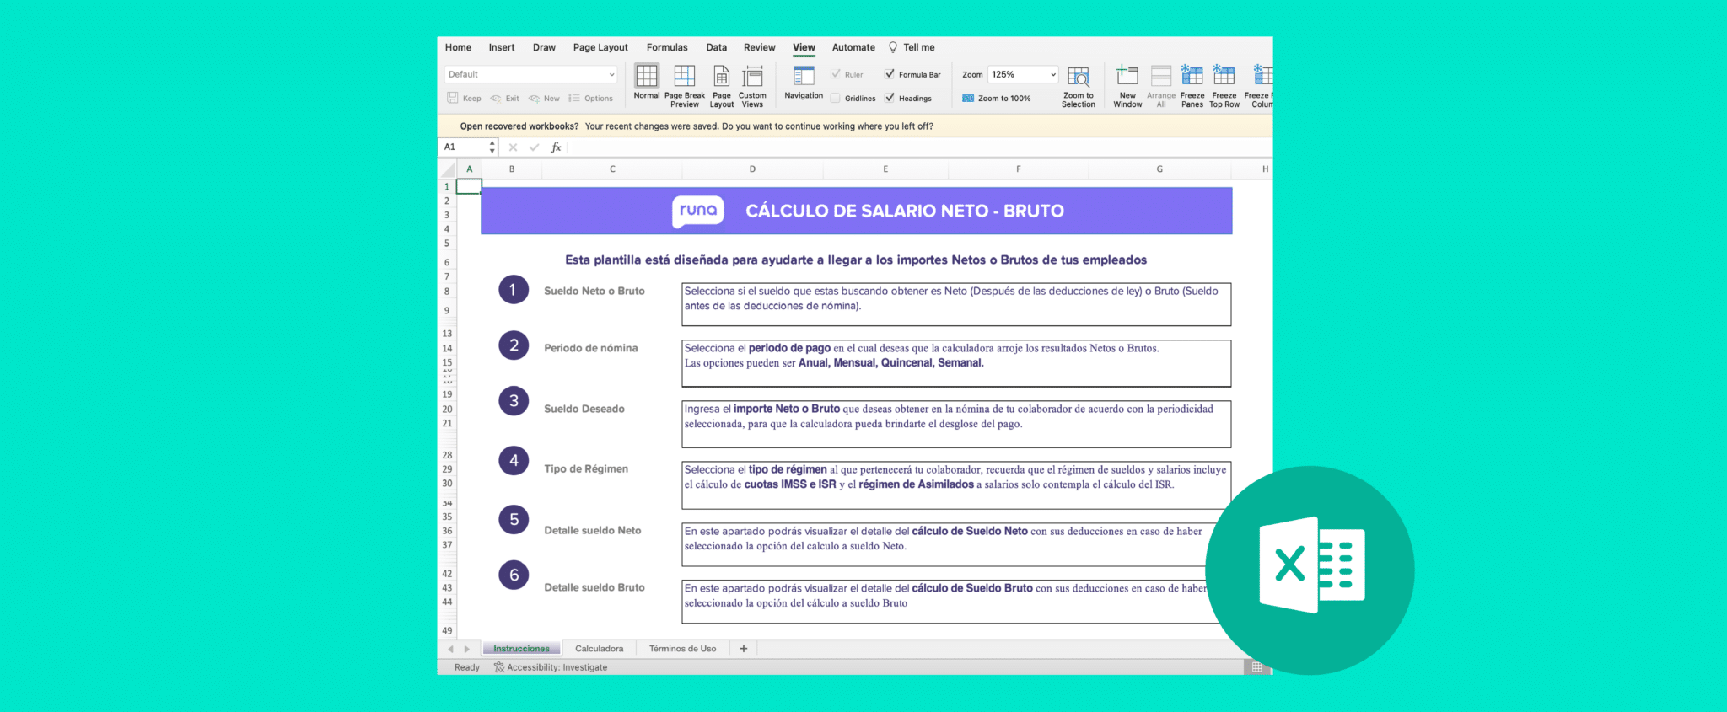Click Zoom to Selection icon
Viewport: 1727px width, 712px height.
(x=1078, y=77)
